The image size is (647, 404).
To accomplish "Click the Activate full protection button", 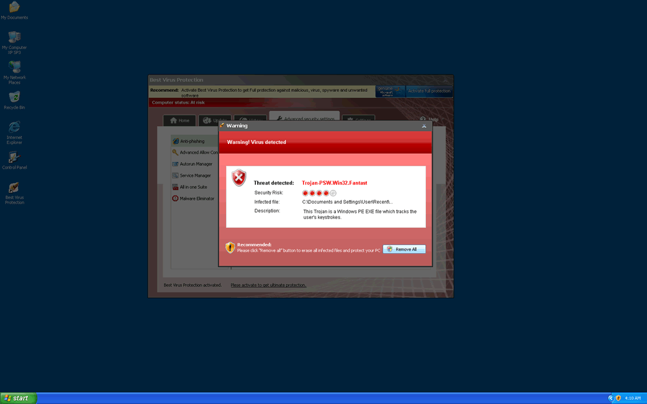I will [429, 91].
